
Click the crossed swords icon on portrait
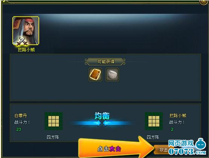[x=22, y=42]
